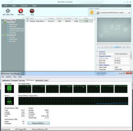
Task: Open Task Manager Options menu
Action: [x=9, y=77]
